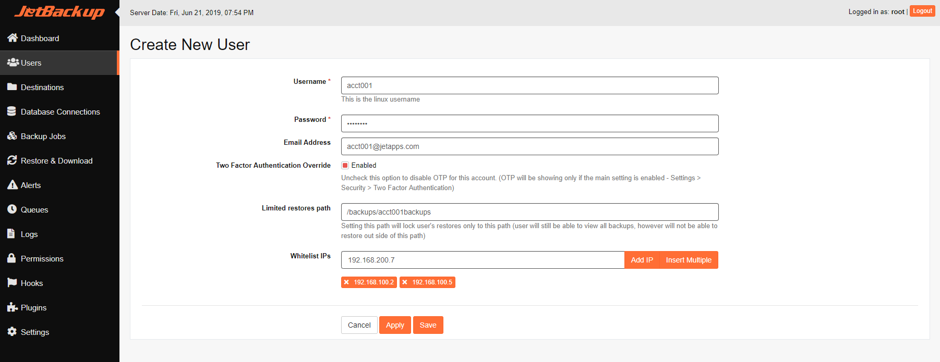The width and height of the screenshot is (940, 362).
Task: Click the Alerts warning triangle icon
Action: (13, 184)
